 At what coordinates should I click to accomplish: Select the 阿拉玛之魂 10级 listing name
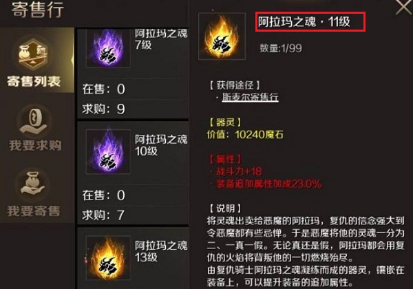click(x=161, y=145)
